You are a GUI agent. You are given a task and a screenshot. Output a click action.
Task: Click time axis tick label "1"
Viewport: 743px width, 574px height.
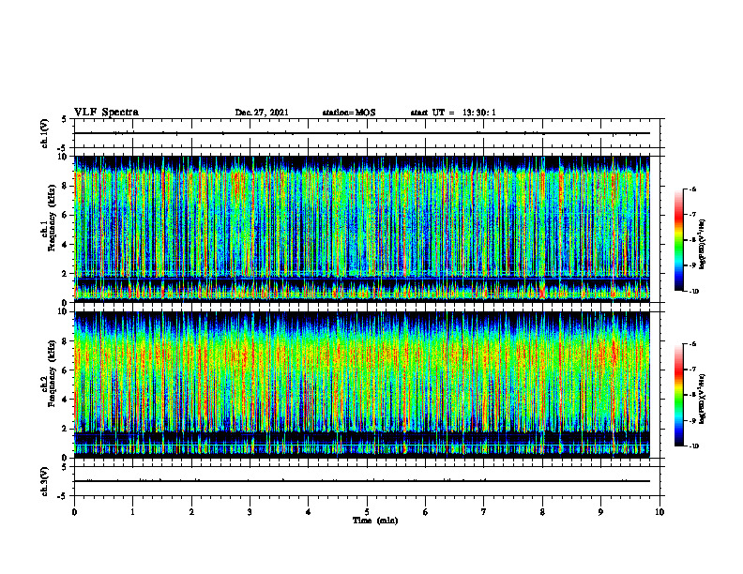point(132,512)
